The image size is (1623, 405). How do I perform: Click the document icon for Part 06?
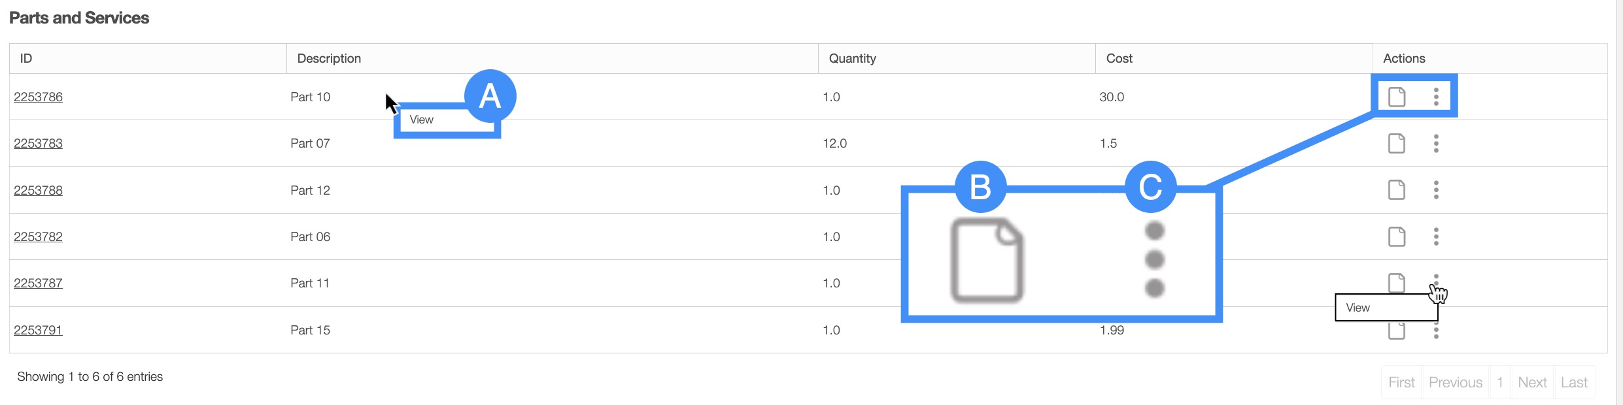coord(1396,236)
